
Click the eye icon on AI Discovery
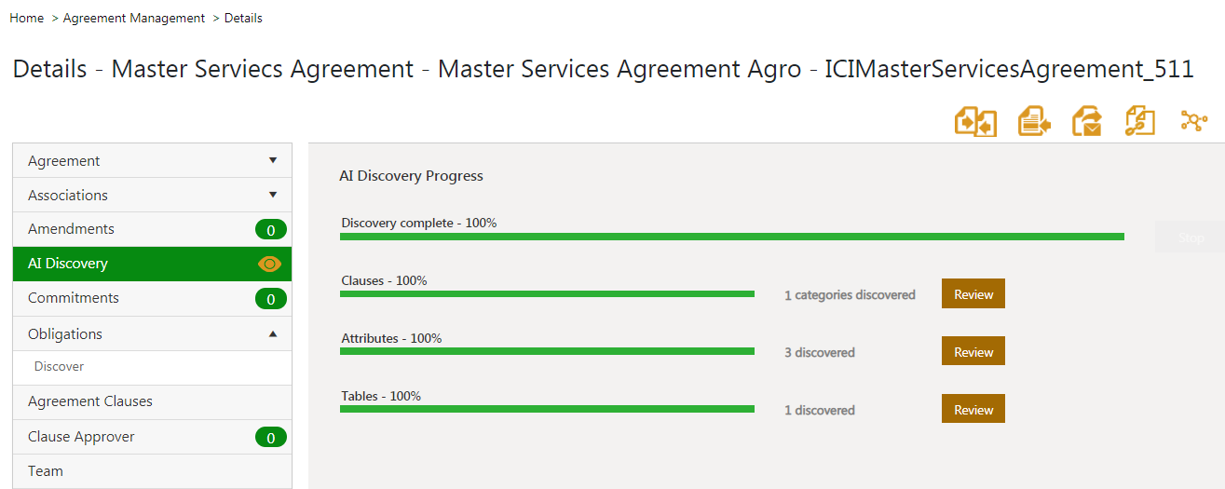point(269,264)
